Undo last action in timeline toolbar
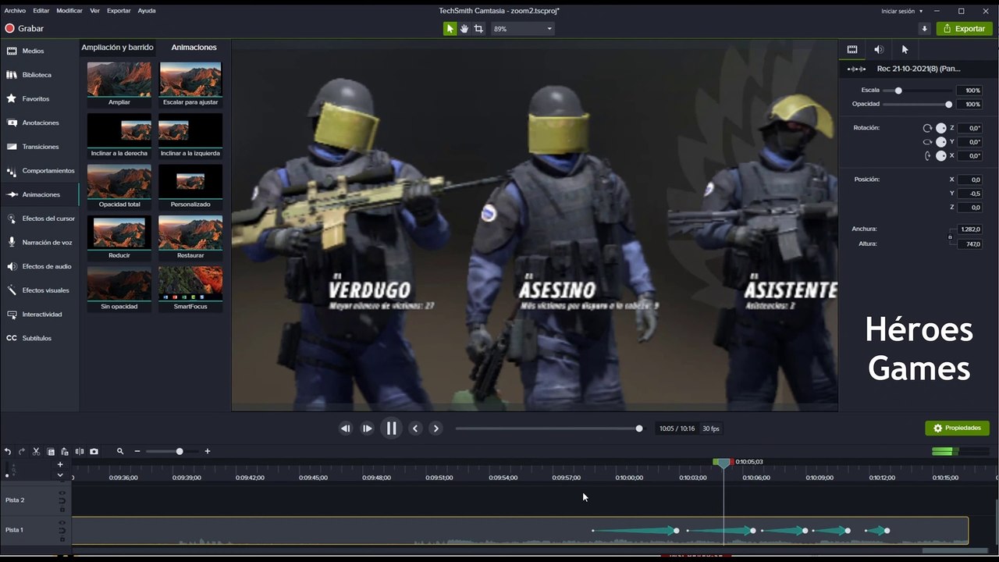Screen dimensions: 999x562 click(8, 451)
